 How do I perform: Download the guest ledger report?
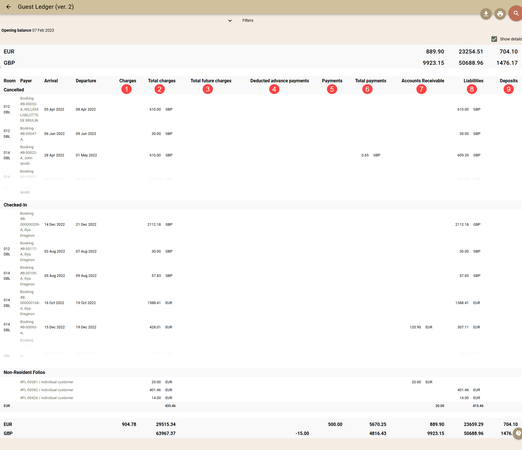coord(486,14)
